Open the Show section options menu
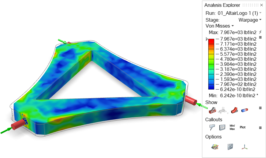266x158 pixels. [x=260, y=108]
